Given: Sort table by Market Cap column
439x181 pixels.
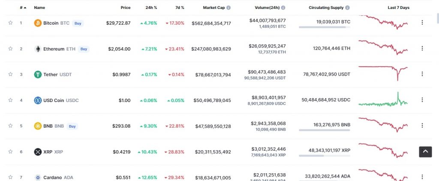Looking at the screenshot, I should pyautogui.click(x=214, y=8).
